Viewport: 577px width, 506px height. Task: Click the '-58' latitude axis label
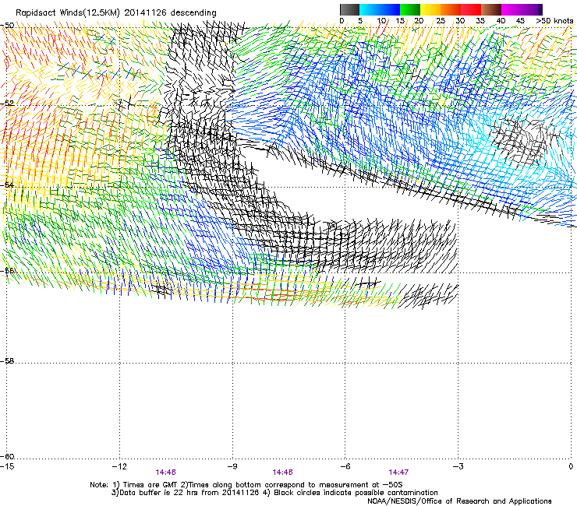[x=7, y=361]
